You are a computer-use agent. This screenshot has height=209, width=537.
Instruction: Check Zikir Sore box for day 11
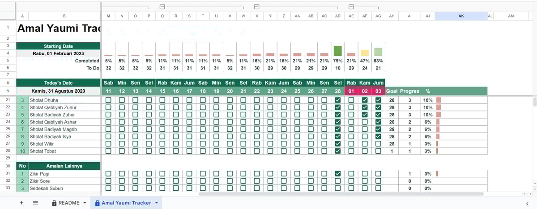108,181
